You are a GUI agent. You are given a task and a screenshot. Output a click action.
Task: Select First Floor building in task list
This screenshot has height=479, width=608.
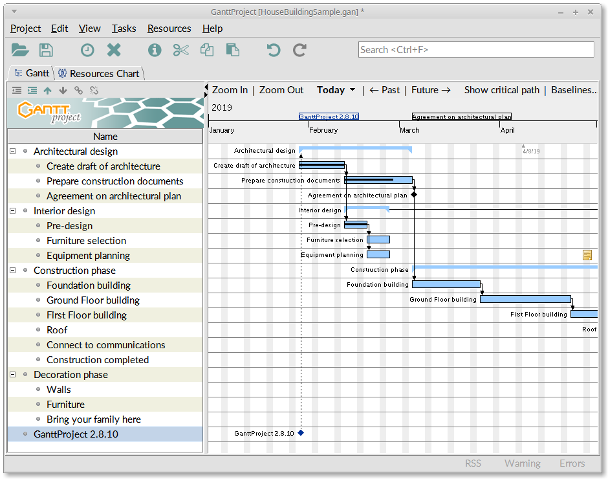point(105,315)
